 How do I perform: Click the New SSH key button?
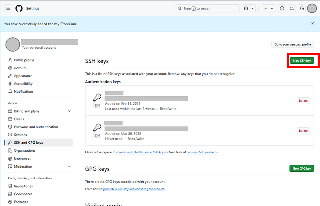point(302,61)
